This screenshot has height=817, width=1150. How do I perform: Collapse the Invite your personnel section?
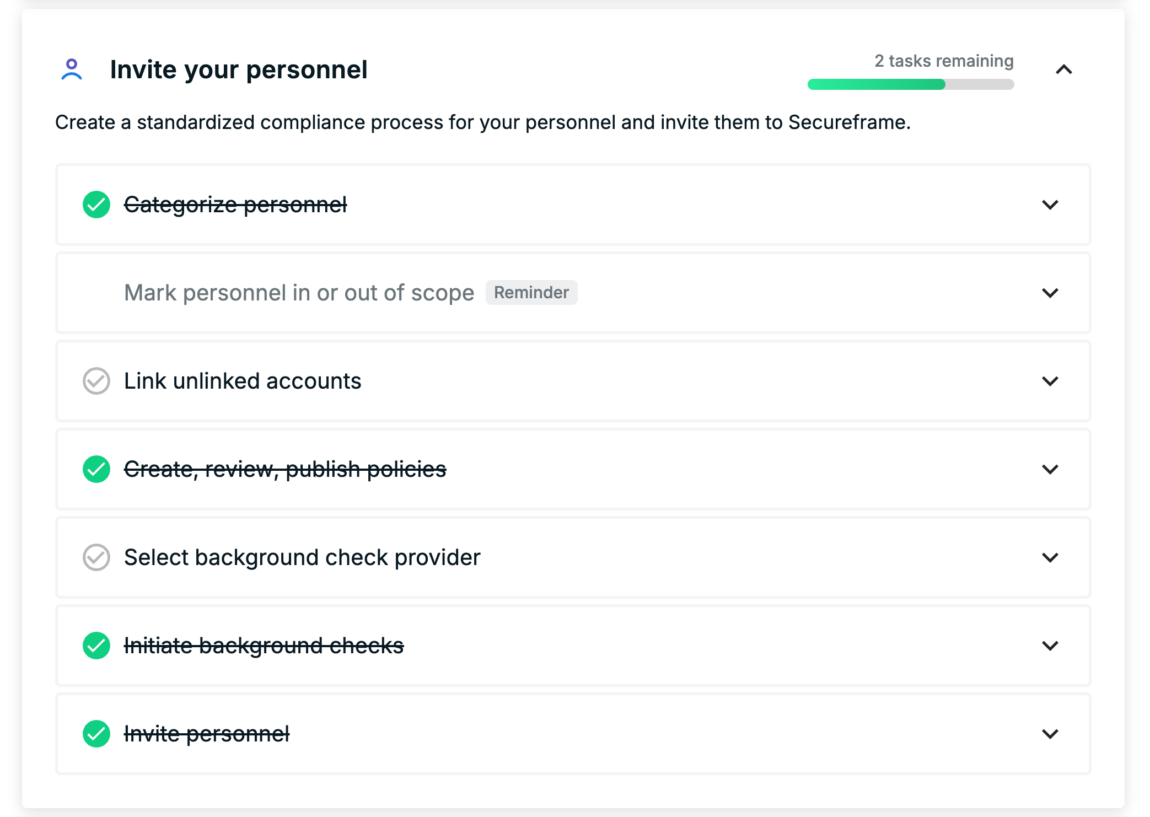point(1064,69)
